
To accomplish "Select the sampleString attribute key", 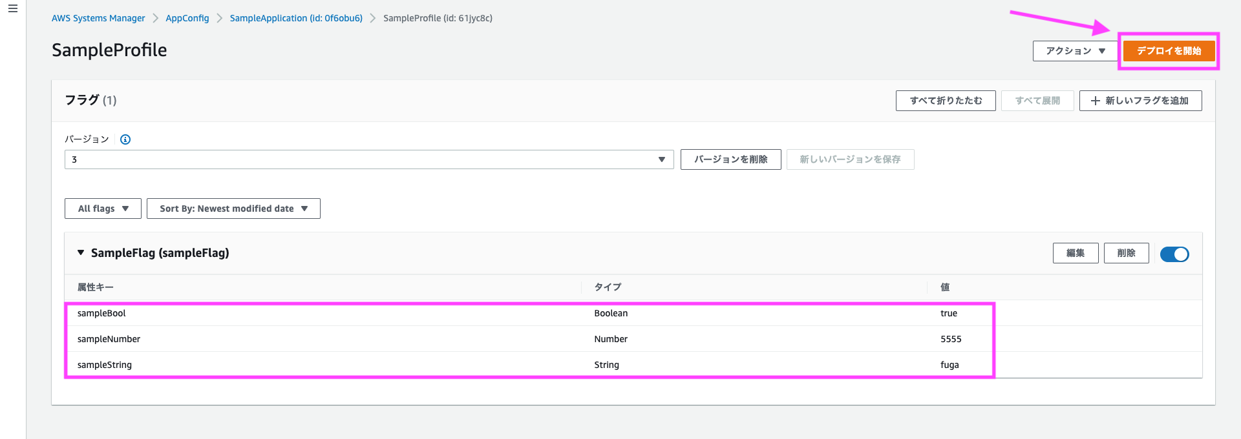I will (105, 365).
